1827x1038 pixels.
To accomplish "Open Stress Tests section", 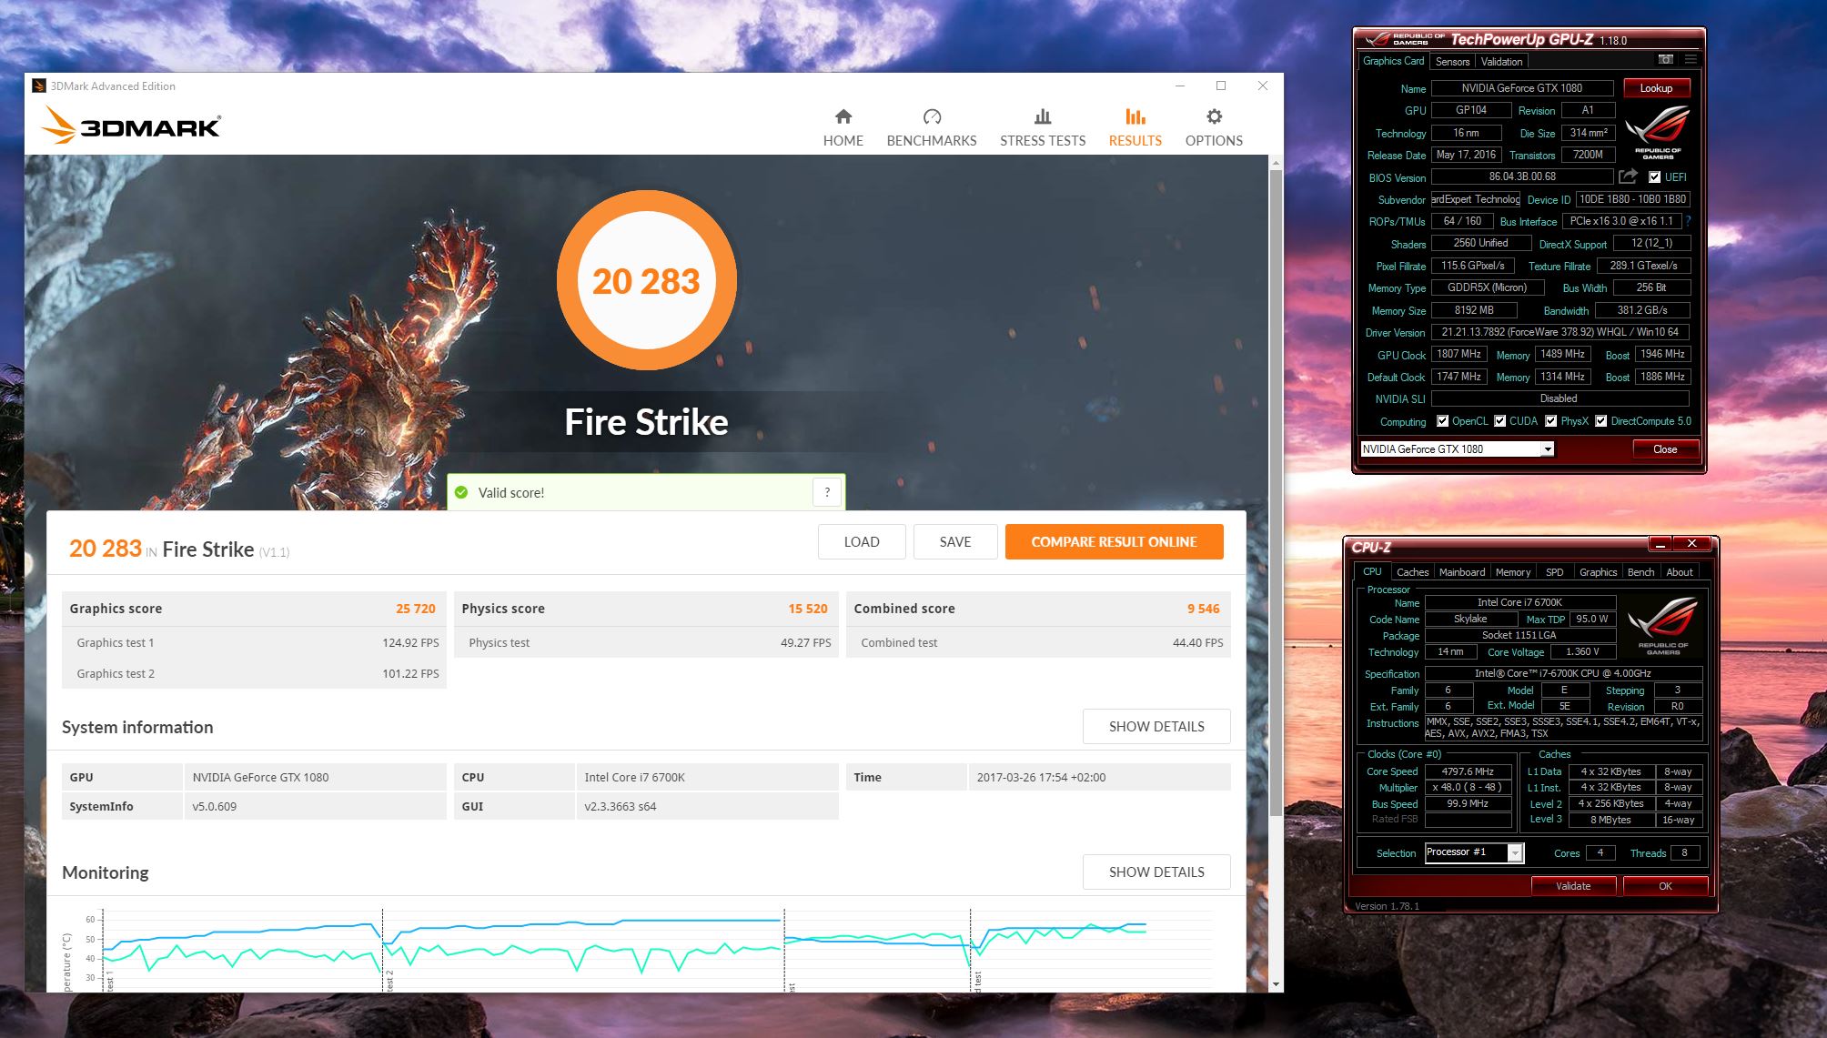I will 1042,126.
